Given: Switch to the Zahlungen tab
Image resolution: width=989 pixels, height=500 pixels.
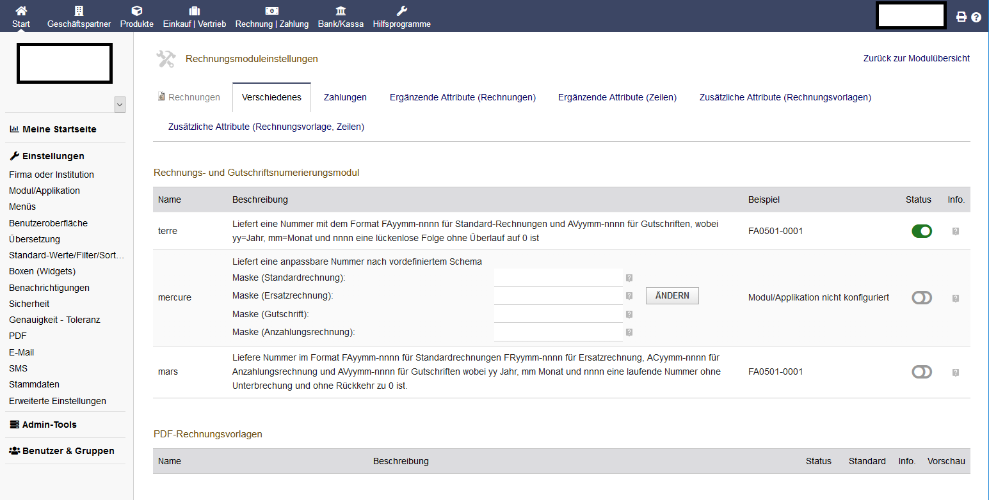Looking at the screenshot, I should click(345, 97).
